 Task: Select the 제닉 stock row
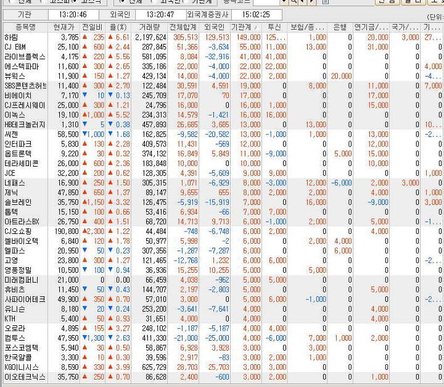tap(224, 192)
